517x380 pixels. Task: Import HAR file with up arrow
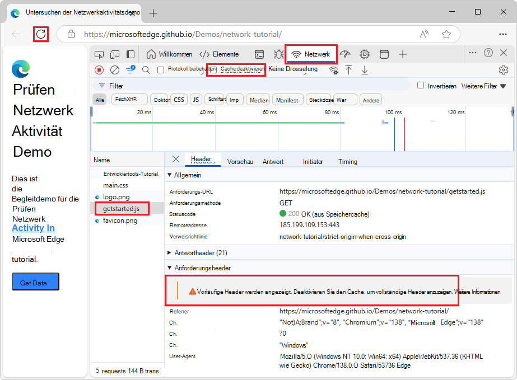pos(348,70)
